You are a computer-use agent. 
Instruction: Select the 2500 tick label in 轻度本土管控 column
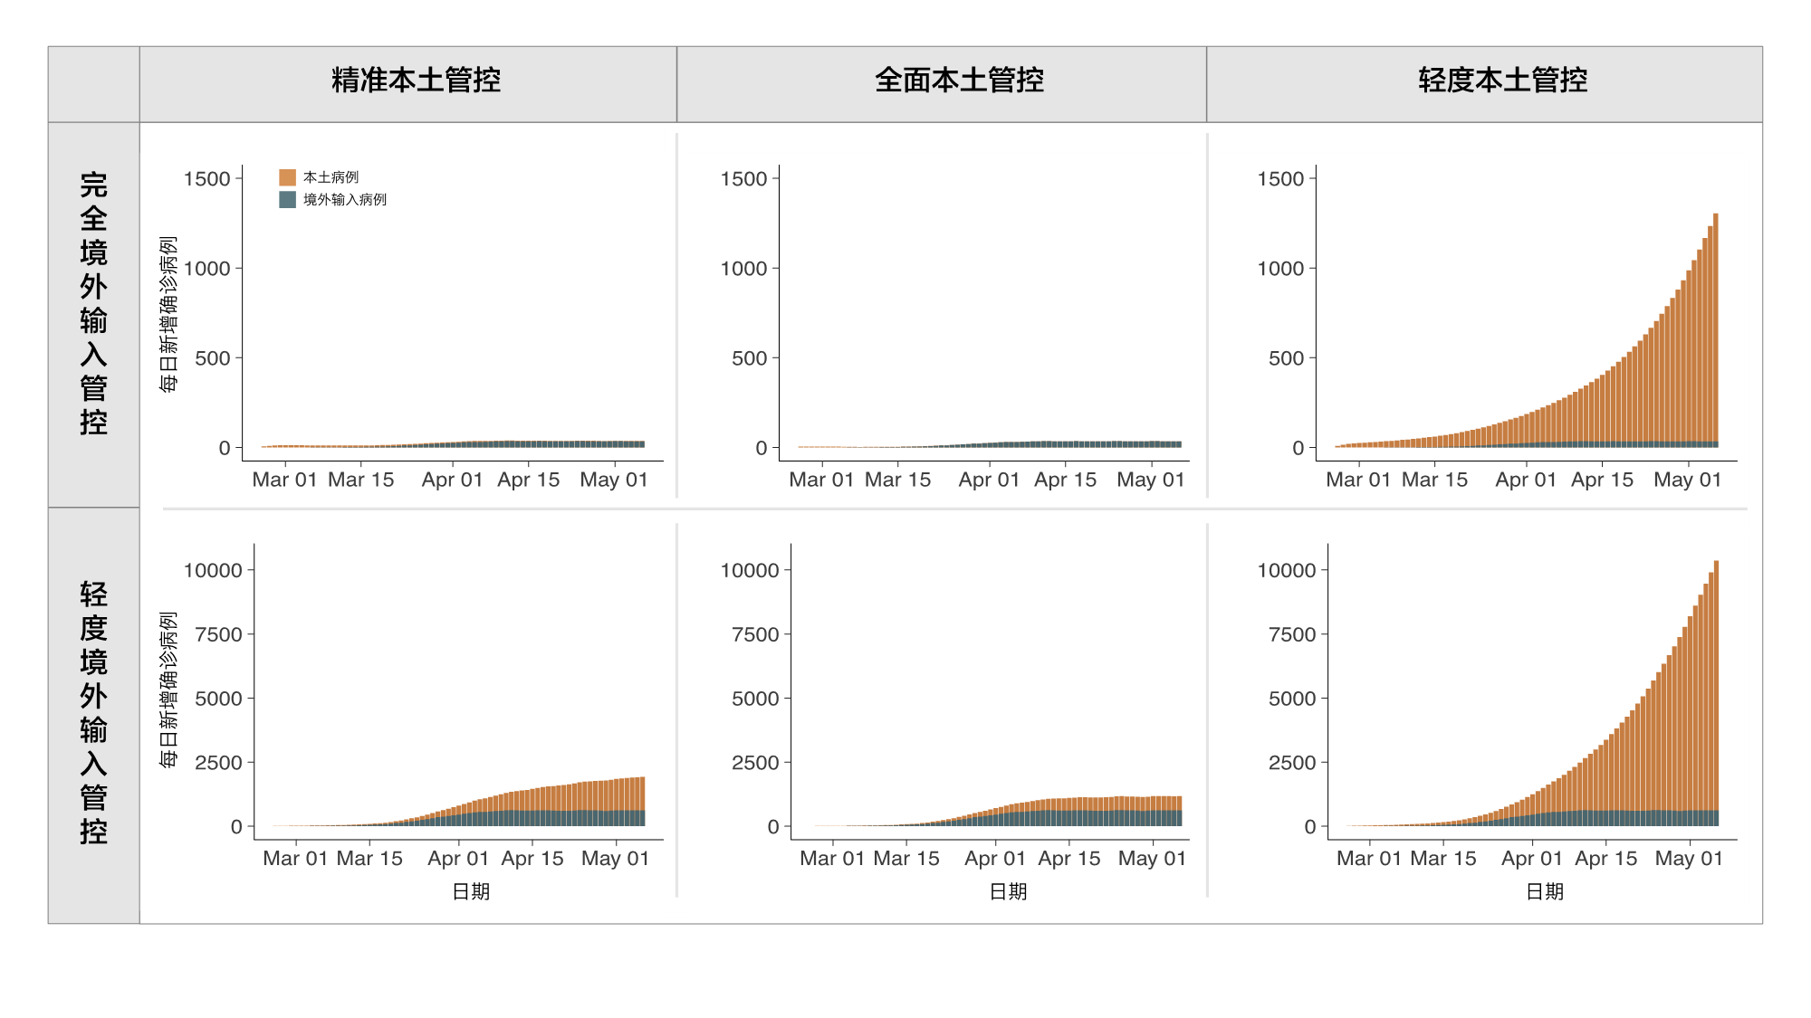tap(1292, 763)
